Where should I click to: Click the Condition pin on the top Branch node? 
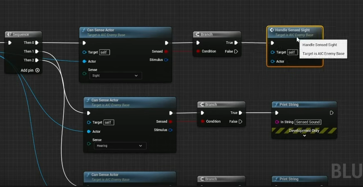[x=198, y=51]
